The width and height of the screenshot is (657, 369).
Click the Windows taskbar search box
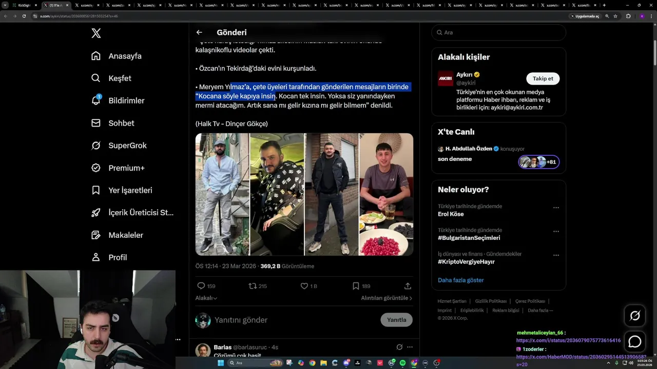[x=255, y=363]
